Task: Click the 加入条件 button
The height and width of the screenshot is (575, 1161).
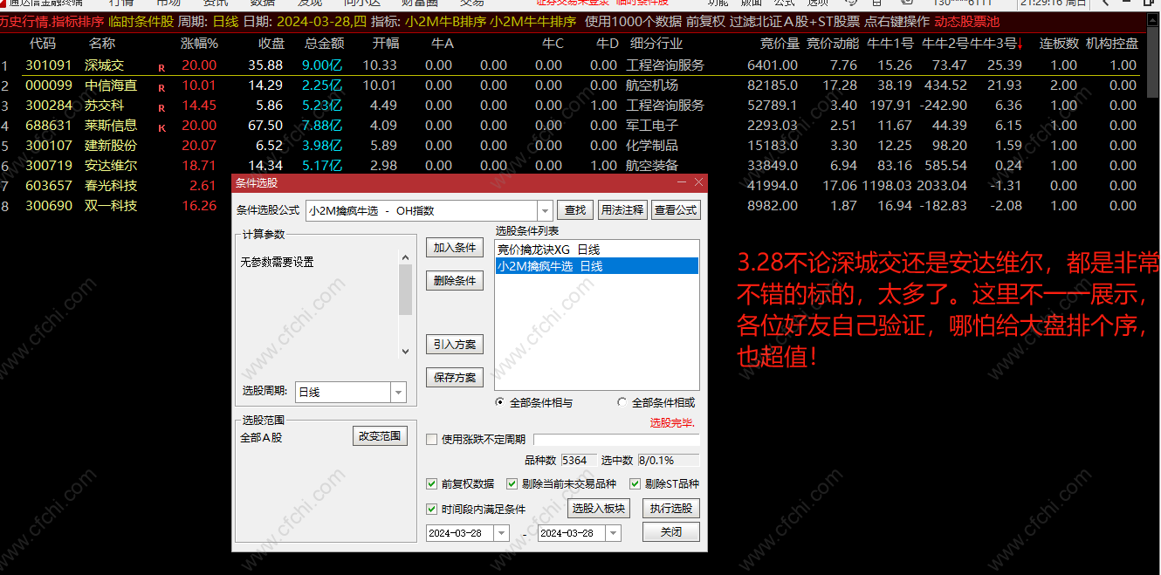Action: pyautogui.click(x=455, y=248)
